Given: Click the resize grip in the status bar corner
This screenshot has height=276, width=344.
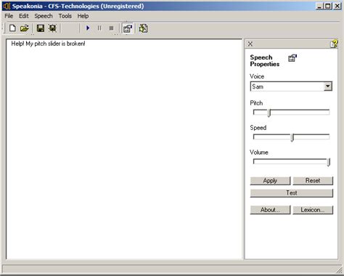Looking at the screenshot, I should coord(339,270).
